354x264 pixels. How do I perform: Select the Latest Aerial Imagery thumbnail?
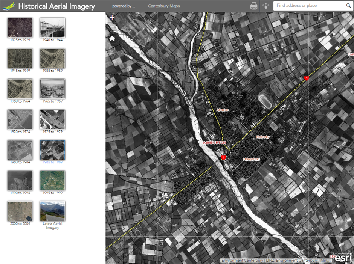tap(52, 211)
